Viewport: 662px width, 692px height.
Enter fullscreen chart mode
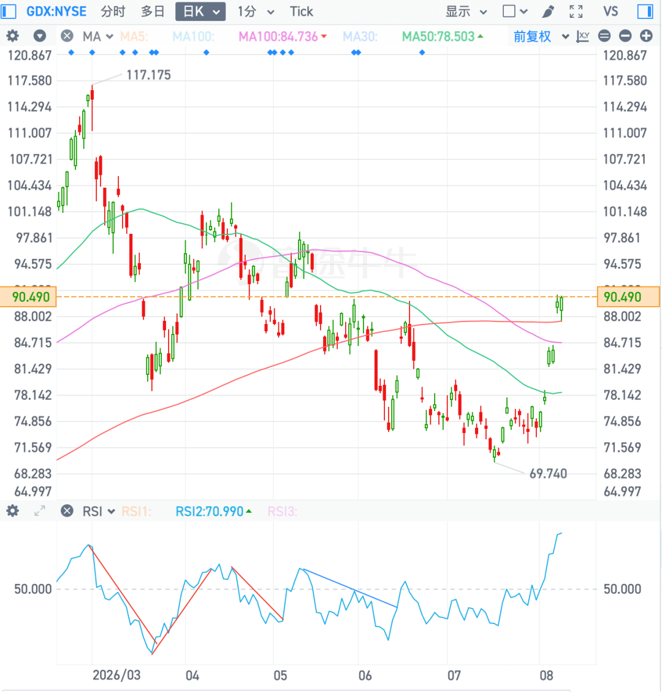(576, 12)
